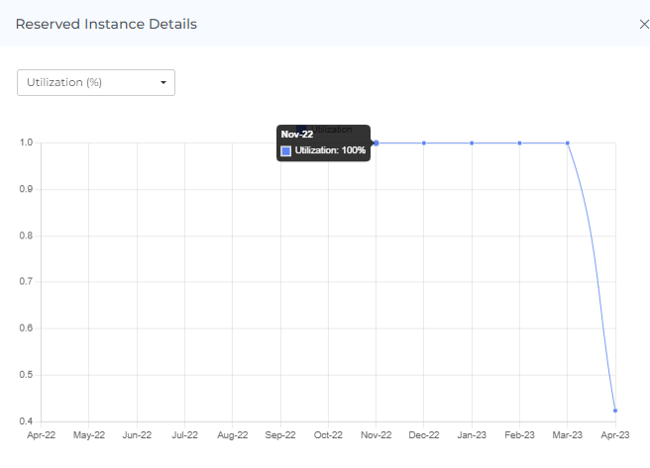Close the Reserved Instance Details panel

[x=644, y=24]
